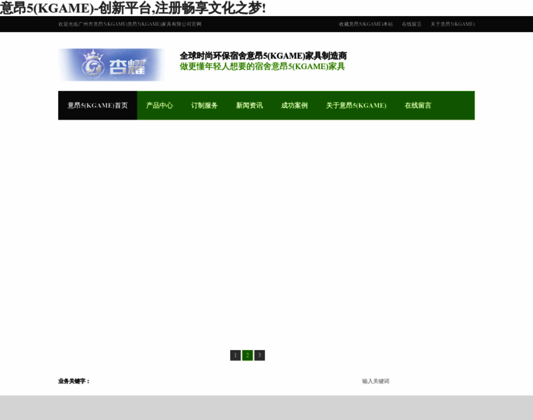Open 关于意昂5(KGAME) in the green navigation bar

click(356, 106)
